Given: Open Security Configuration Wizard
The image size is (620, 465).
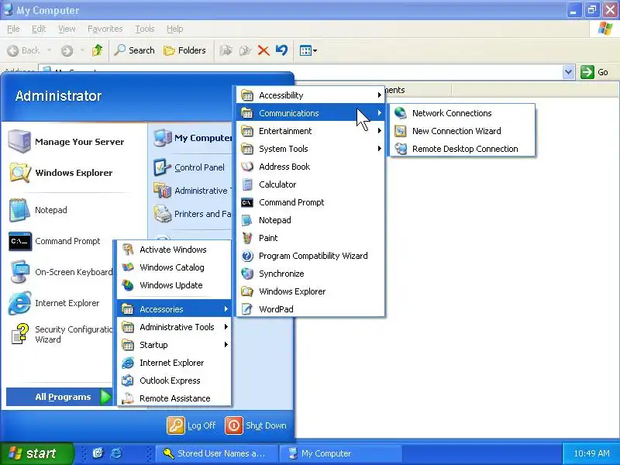Looking at the screenshot, I should tap(60, 335).
